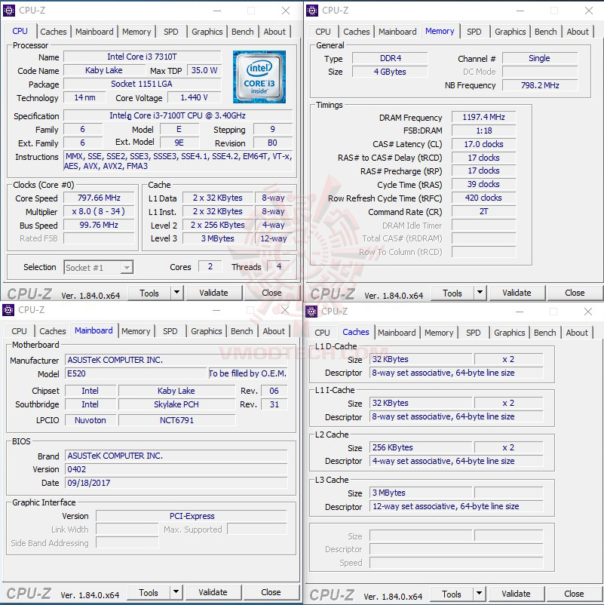Viewport: 604px width, 605px height.
Task: Click the Row Refresh Cycle Time value 420 clocks
Action: click(x=483, y=198)
